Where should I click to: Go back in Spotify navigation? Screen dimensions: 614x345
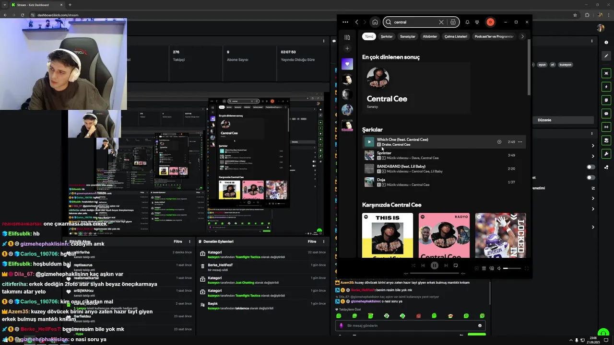tap(356, 22)
